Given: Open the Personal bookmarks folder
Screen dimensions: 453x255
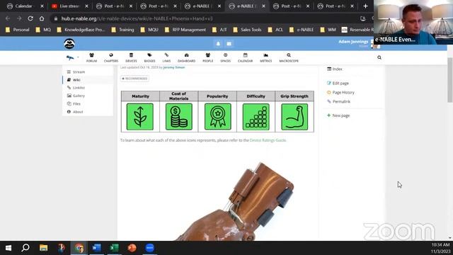Looking at the screenshot, I should (x=18, y=30).
